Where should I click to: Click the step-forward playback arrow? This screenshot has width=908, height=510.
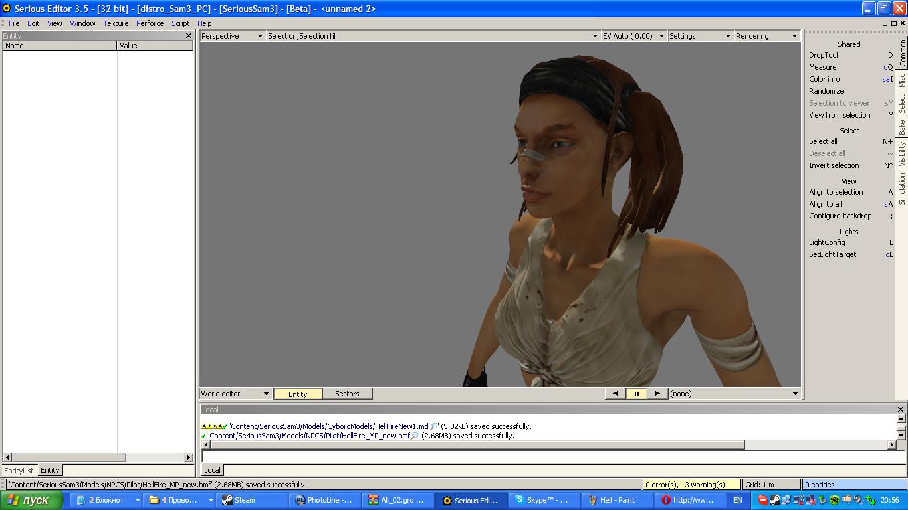(657, 394)
